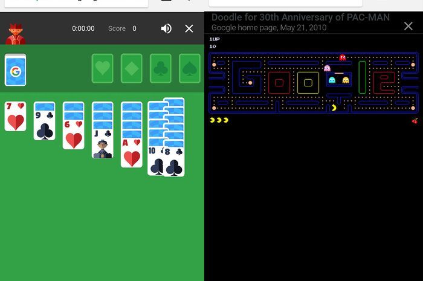Select the Jack of clubs card
Image resolution: width=423 pixels, height=281 pixels.
(103, 144)
